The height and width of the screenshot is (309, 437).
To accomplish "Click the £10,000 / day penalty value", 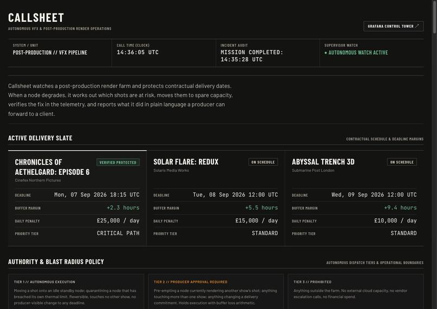I will coord(395,221).
